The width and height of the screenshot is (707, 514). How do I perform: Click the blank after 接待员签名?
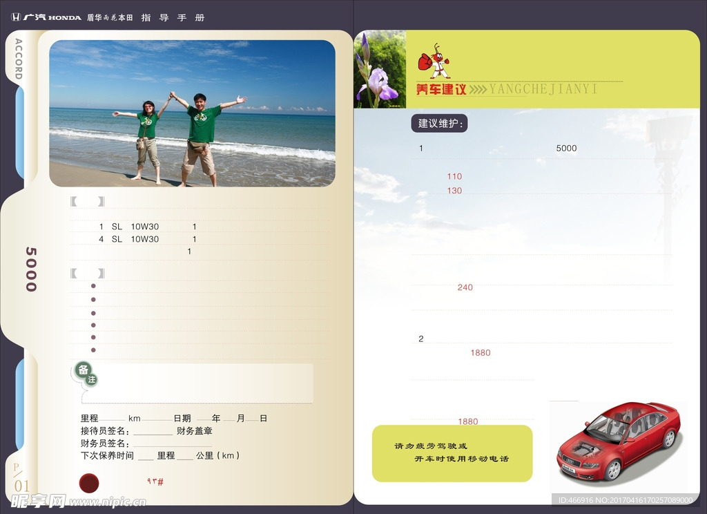(153, 431)
